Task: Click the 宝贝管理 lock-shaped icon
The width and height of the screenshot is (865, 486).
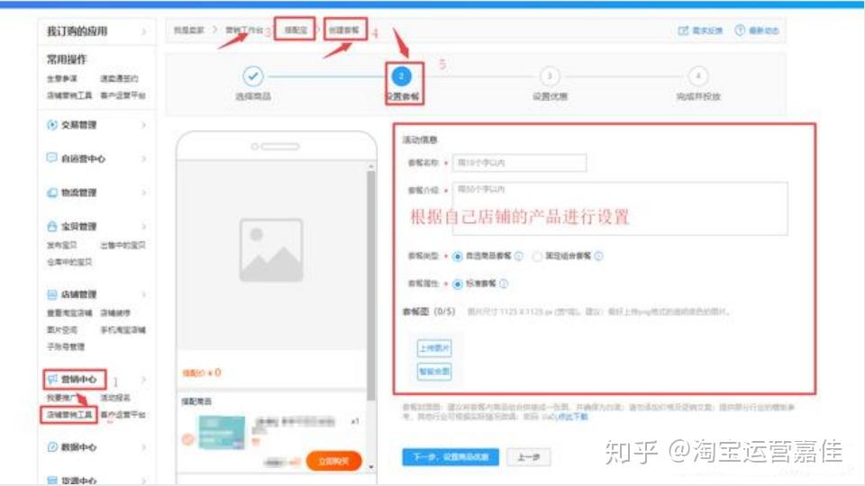Action: point(52,226)
